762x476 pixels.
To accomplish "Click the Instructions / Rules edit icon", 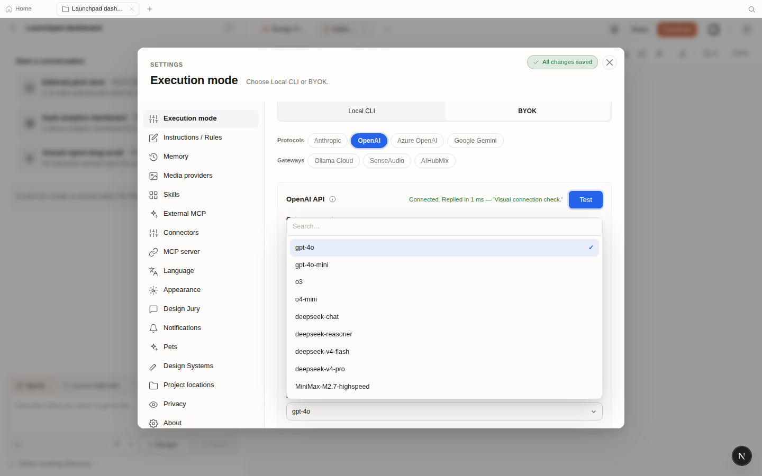I will [x=153, y=138].
